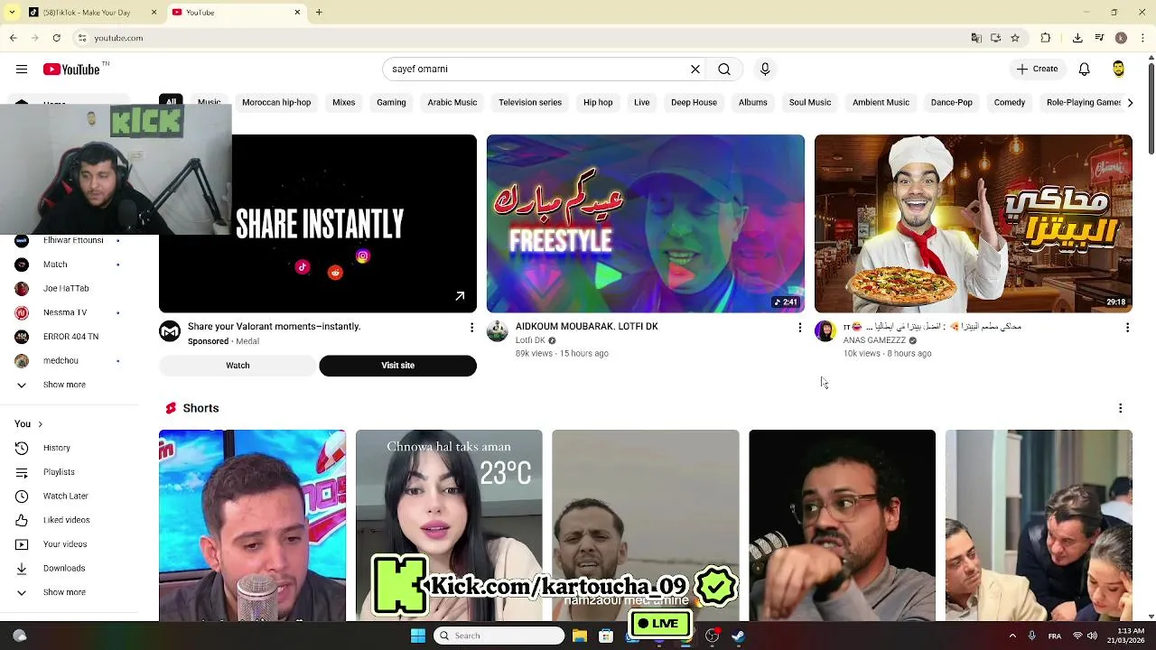Select the Comedy filter chip
Image resolution: width=1156 pixels, height=650 pixels.
tap(1010, 102)
